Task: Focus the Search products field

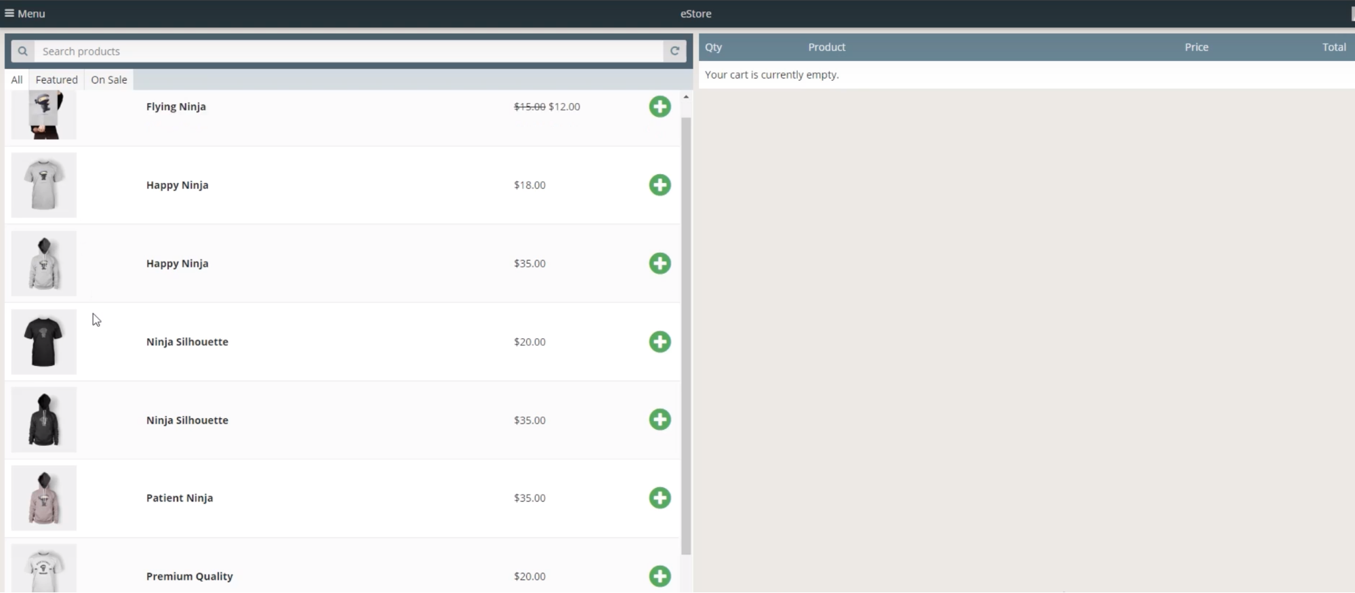Action: click(348, 52)
